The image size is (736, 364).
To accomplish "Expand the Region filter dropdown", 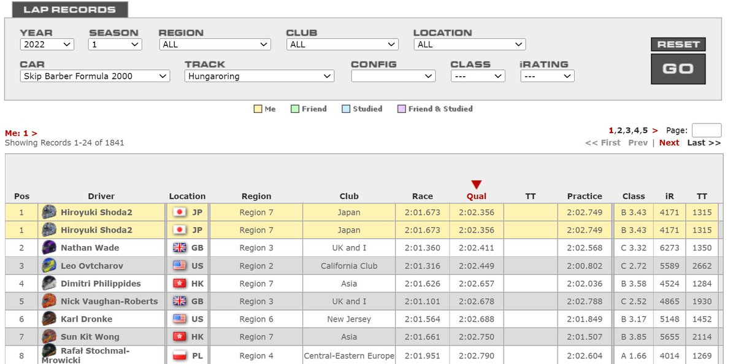I will (215, 44).
